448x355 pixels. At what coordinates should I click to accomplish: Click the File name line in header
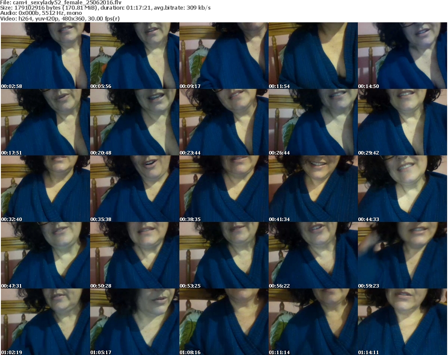[61, 3]
